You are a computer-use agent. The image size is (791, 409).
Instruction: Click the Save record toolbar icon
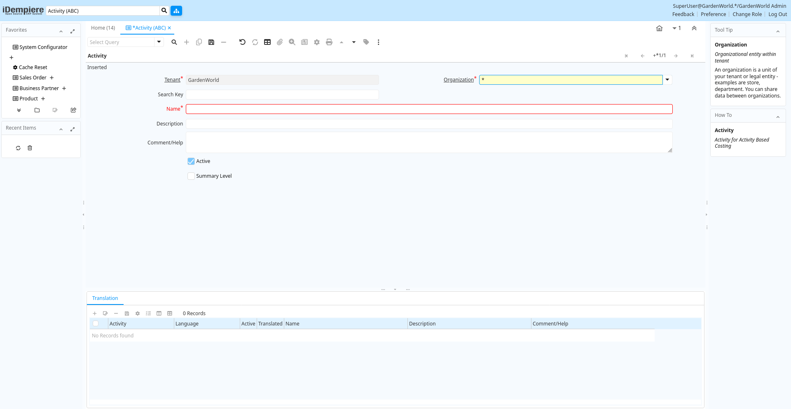pyautogui.click(x=211, y=42)
